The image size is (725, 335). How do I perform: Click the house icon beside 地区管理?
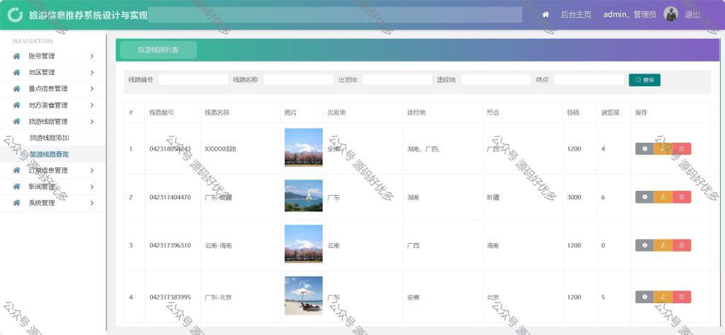[17, 73]
